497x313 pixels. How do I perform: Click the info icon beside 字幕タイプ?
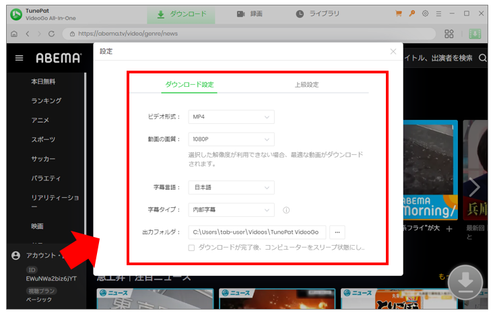pos(286,210)
